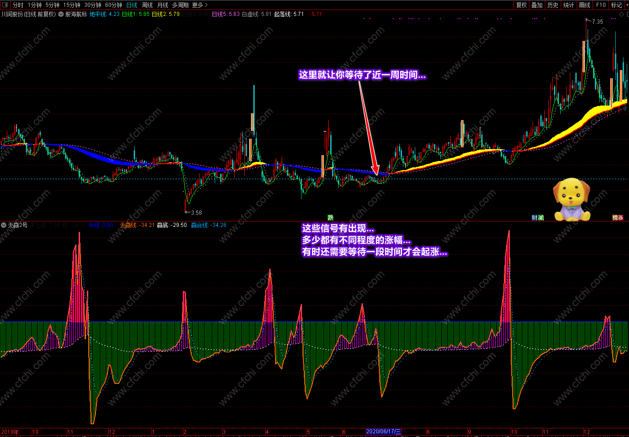
Task: Open the F10 company info
Action: pyautogui.click(x=601, y=5)
